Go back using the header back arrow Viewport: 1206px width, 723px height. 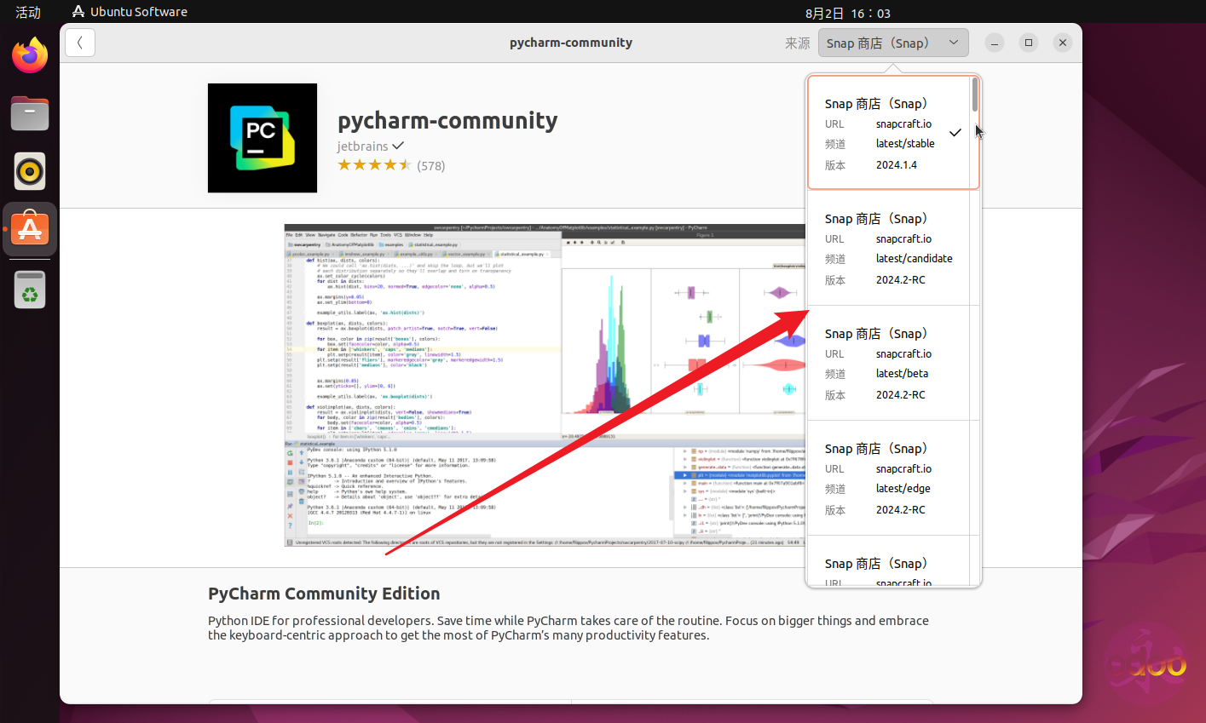click(x=80, y=43)
